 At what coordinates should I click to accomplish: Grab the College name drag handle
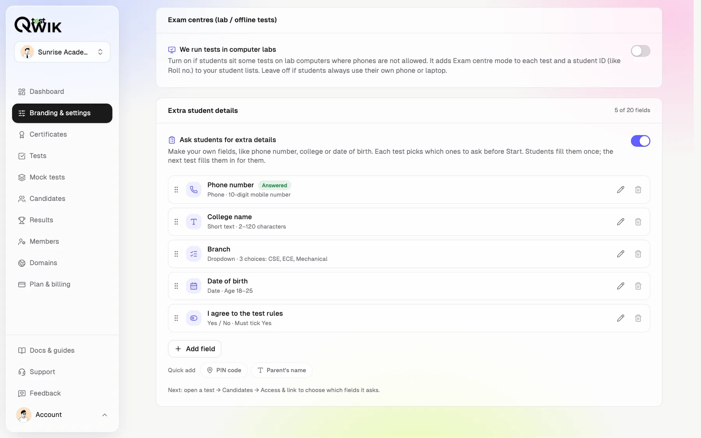tap(176, 222)
